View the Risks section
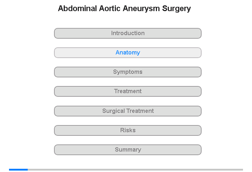This screenshot has height=172, width=252. pyautogui.click(x=128, y=130)
